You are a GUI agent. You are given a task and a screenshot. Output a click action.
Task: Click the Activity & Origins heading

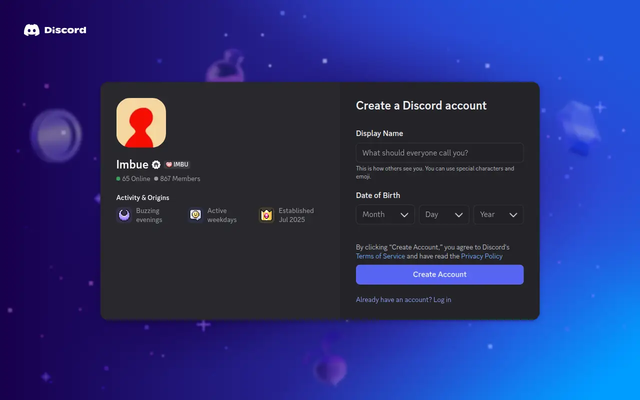[x=143, y=197]
